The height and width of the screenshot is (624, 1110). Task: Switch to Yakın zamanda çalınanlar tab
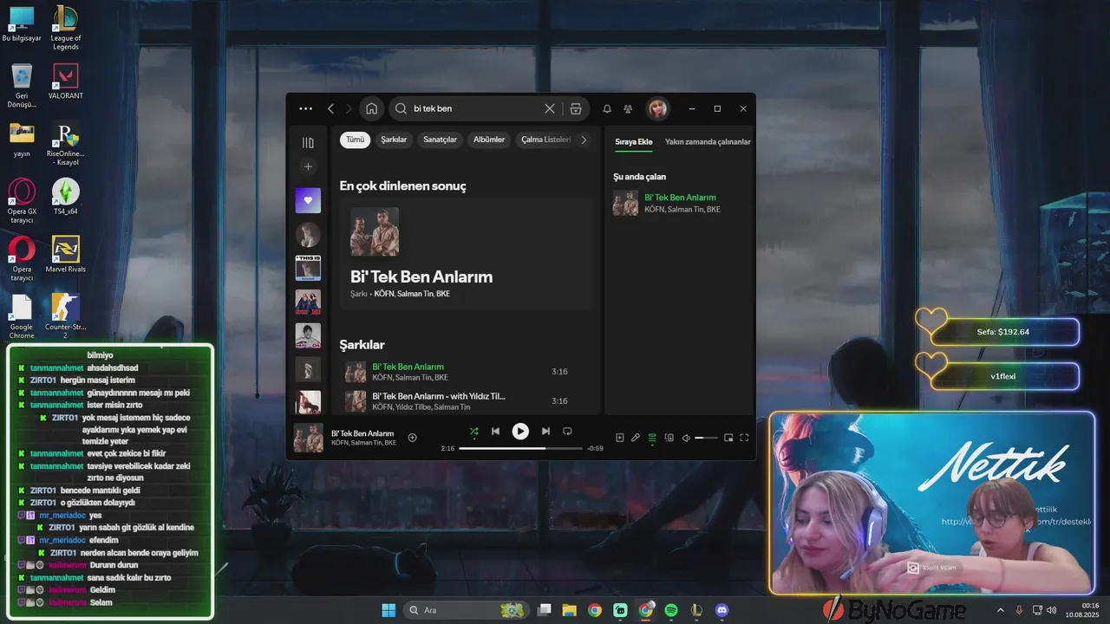(708, 142)
